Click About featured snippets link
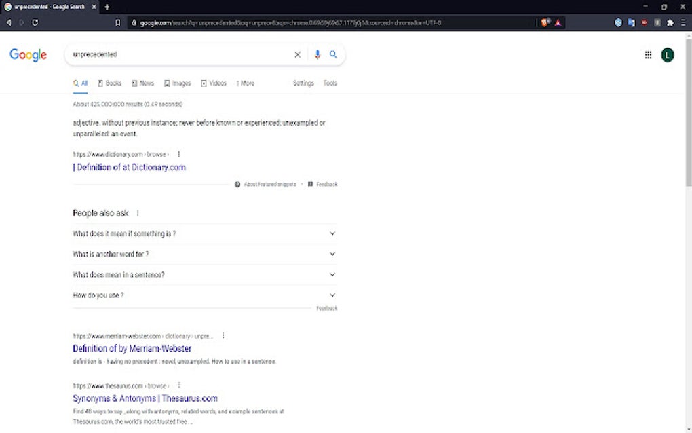Image resolution: width=692 pixels, height=433 pixels. pos(270,184)
